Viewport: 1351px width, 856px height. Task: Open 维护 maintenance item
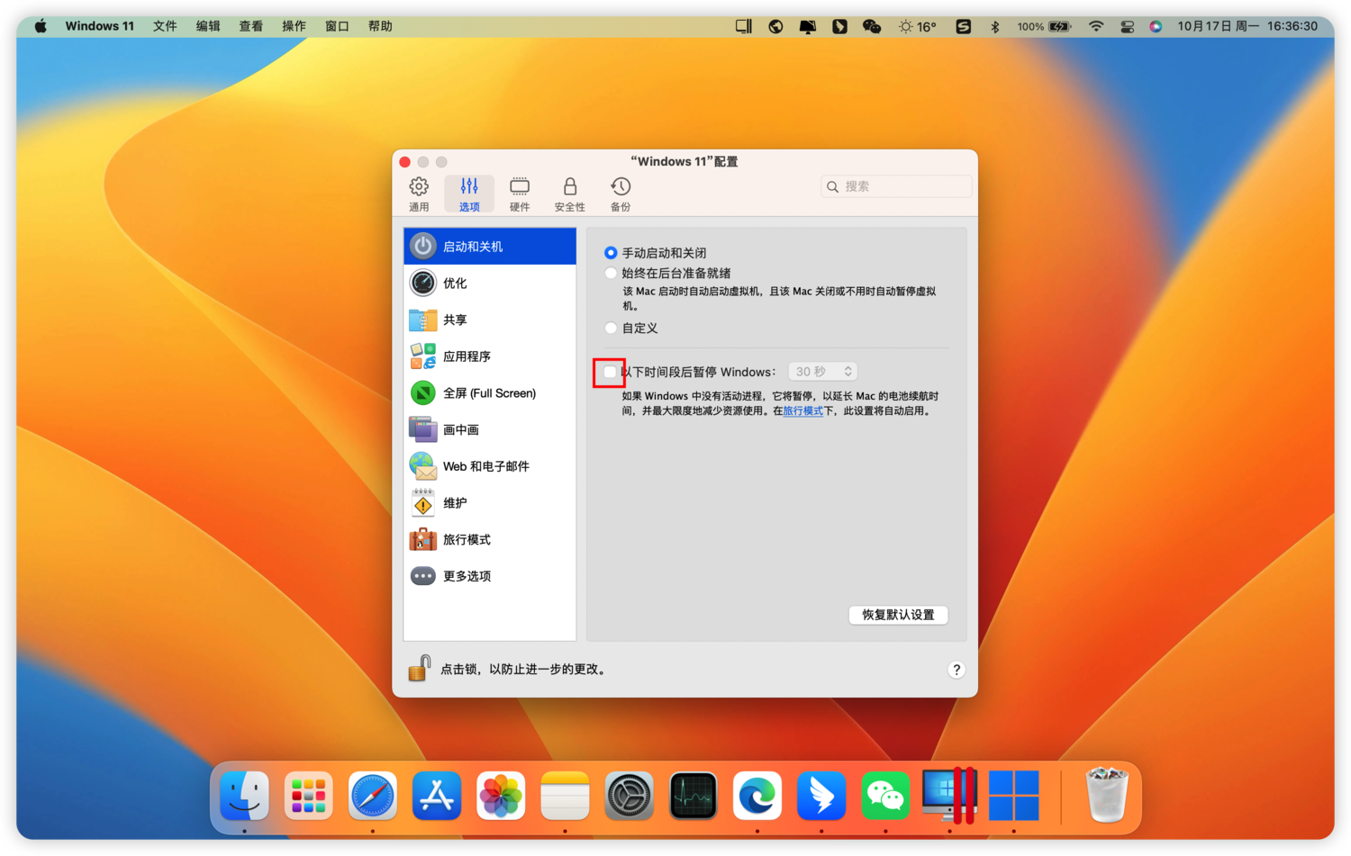point(490,502)
